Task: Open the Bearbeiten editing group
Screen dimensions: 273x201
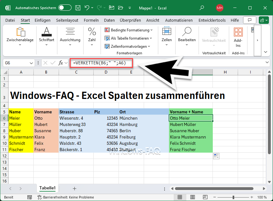Action: pyautogui.click(x=187, y=37)
